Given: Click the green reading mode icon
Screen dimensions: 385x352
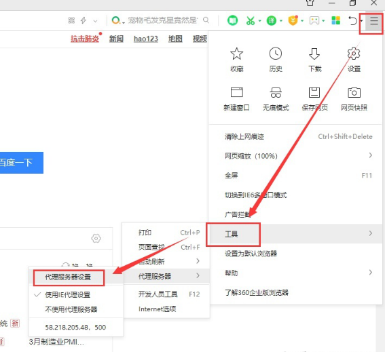Looking at the screenshot, I should click(232, 20).
